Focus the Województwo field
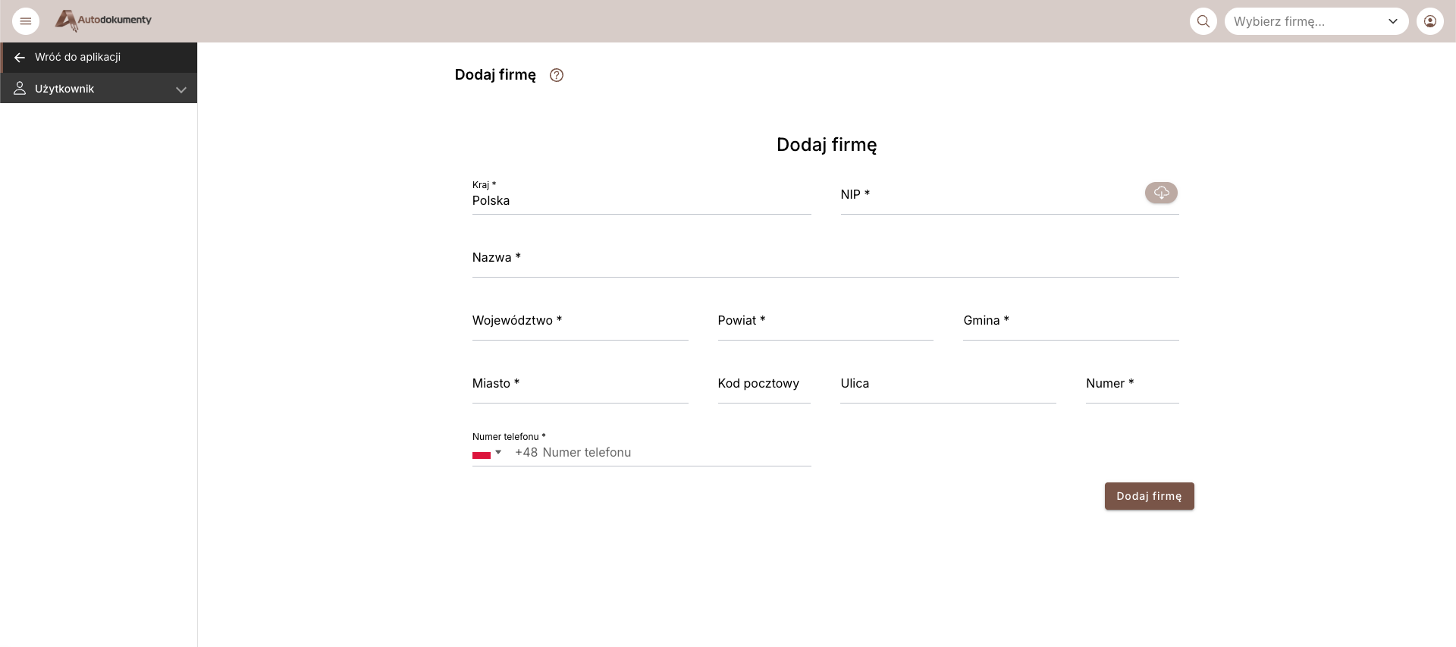 [x=580, y=322]
